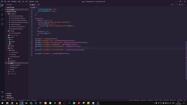Open Procfile in explorer
The image size is (187, 105).
pyautogui.click(x=12, y=69)
